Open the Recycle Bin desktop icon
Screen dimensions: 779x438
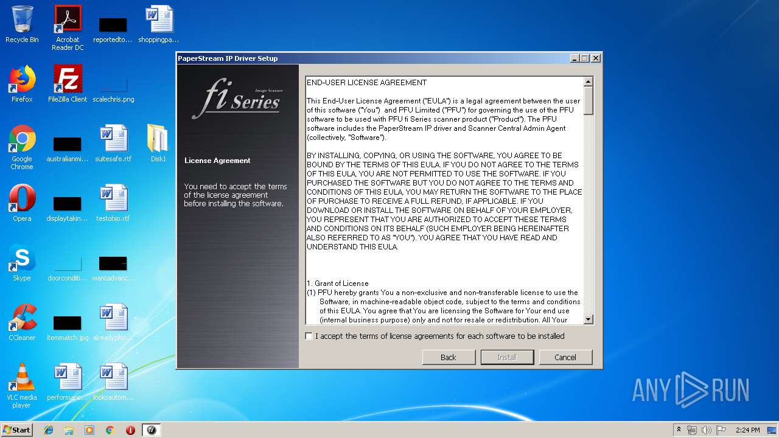coord(22,24)
